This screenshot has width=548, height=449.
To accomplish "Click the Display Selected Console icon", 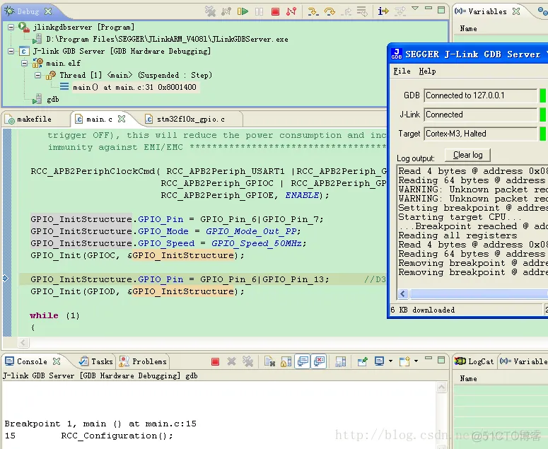I will (x=379, y=361).
